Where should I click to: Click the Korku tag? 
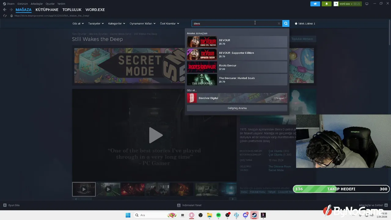(x=244, y=192)
